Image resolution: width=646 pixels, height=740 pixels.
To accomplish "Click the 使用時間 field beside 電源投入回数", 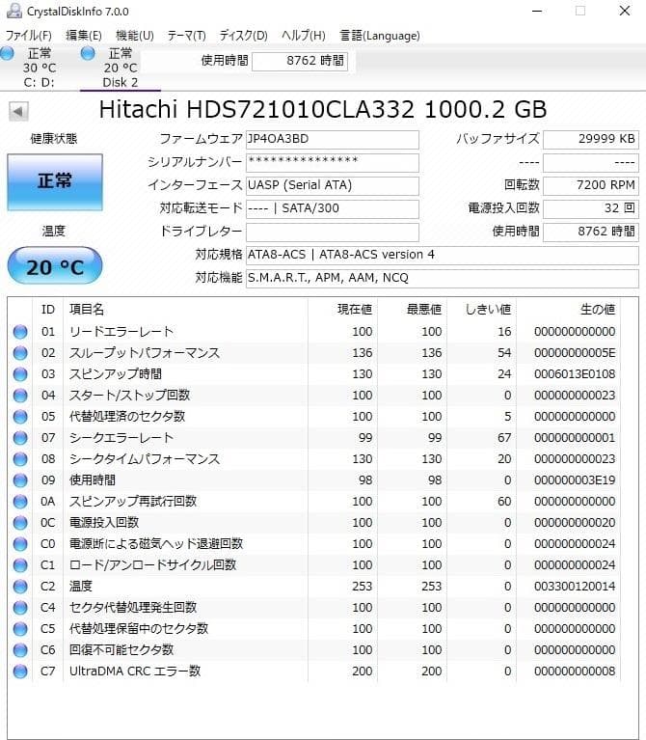I will 591,233.
